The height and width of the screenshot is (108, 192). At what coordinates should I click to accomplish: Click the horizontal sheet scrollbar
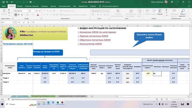[135, 96]
